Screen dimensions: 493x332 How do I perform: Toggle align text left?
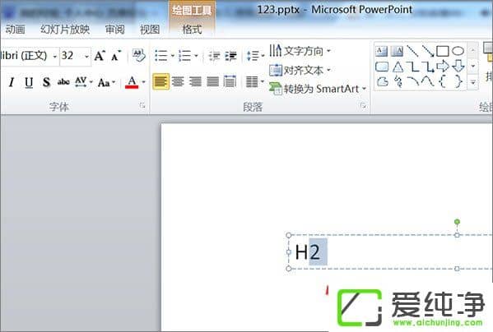tap(161, 81)
